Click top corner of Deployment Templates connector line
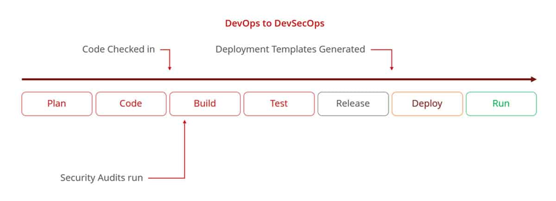The image size is (556, 201). coord(392,49)
